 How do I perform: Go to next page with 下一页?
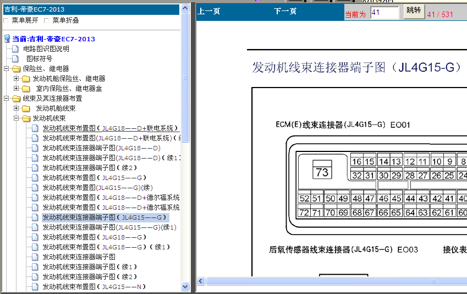(x=285, y=12)
